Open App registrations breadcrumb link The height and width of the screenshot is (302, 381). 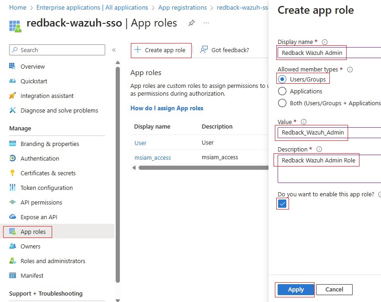pyautogui.click(x=182, y=7)
